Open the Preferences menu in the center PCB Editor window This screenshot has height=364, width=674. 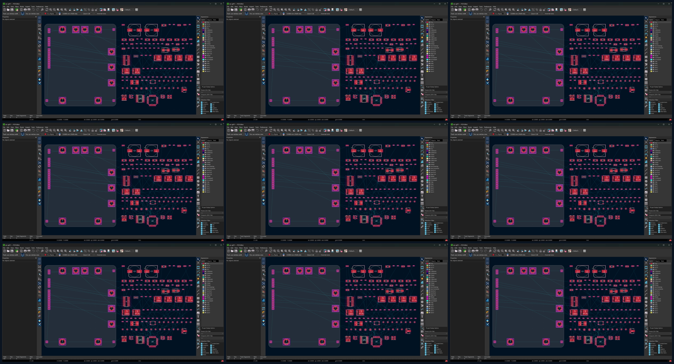(x=264, y=127)
